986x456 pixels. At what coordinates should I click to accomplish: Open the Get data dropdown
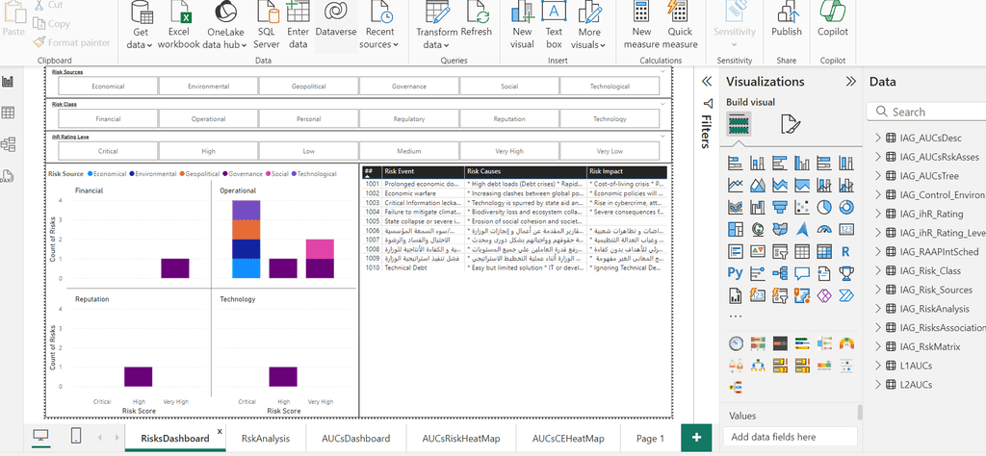click(x=140, y=38)
